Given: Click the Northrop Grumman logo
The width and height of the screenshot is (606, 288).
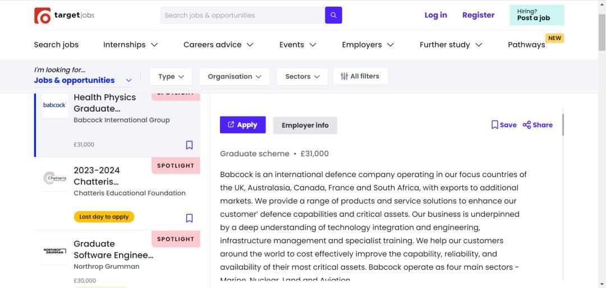Looking at the screenshot, I should point(54,252).
